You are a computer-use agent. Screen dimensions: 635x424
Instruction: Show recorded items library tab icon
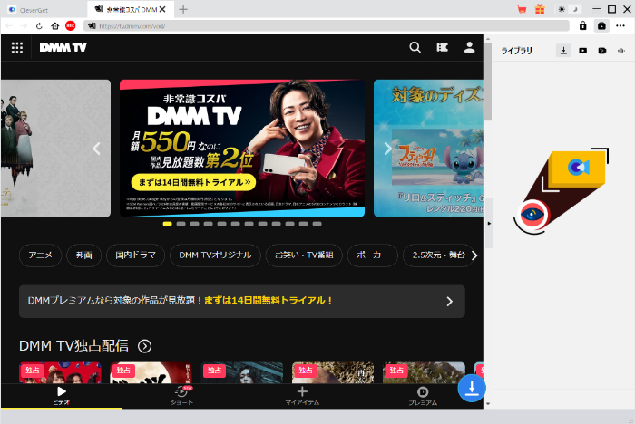tap(602, 51)
